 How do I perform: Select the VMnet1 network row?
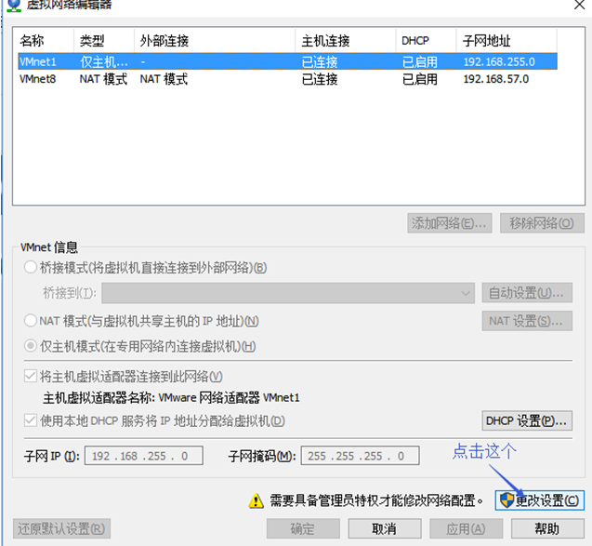tap(288, 61)
